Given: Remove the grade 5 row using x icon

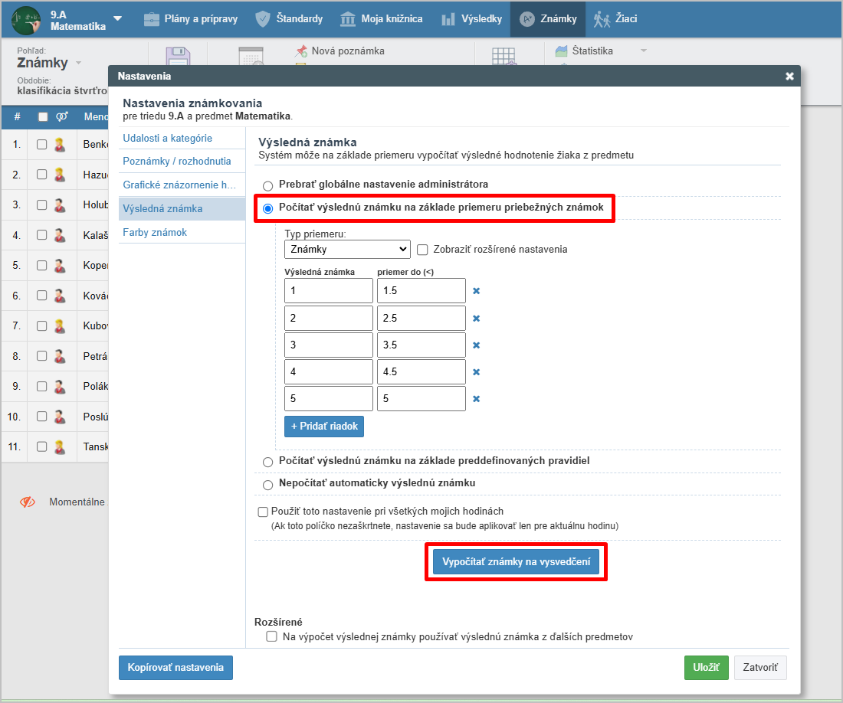Looking at the screenshot, I should click(x=476, y=399).
